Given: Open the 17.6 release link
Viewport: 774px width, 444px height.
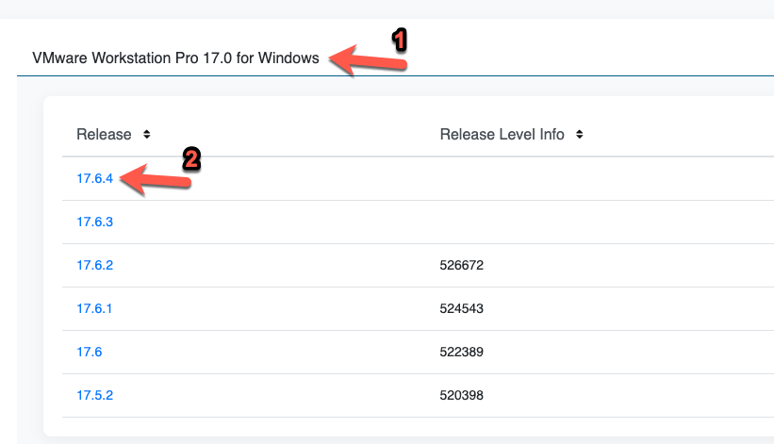Looking at the screenshot, I should click(x=89, y=352).
